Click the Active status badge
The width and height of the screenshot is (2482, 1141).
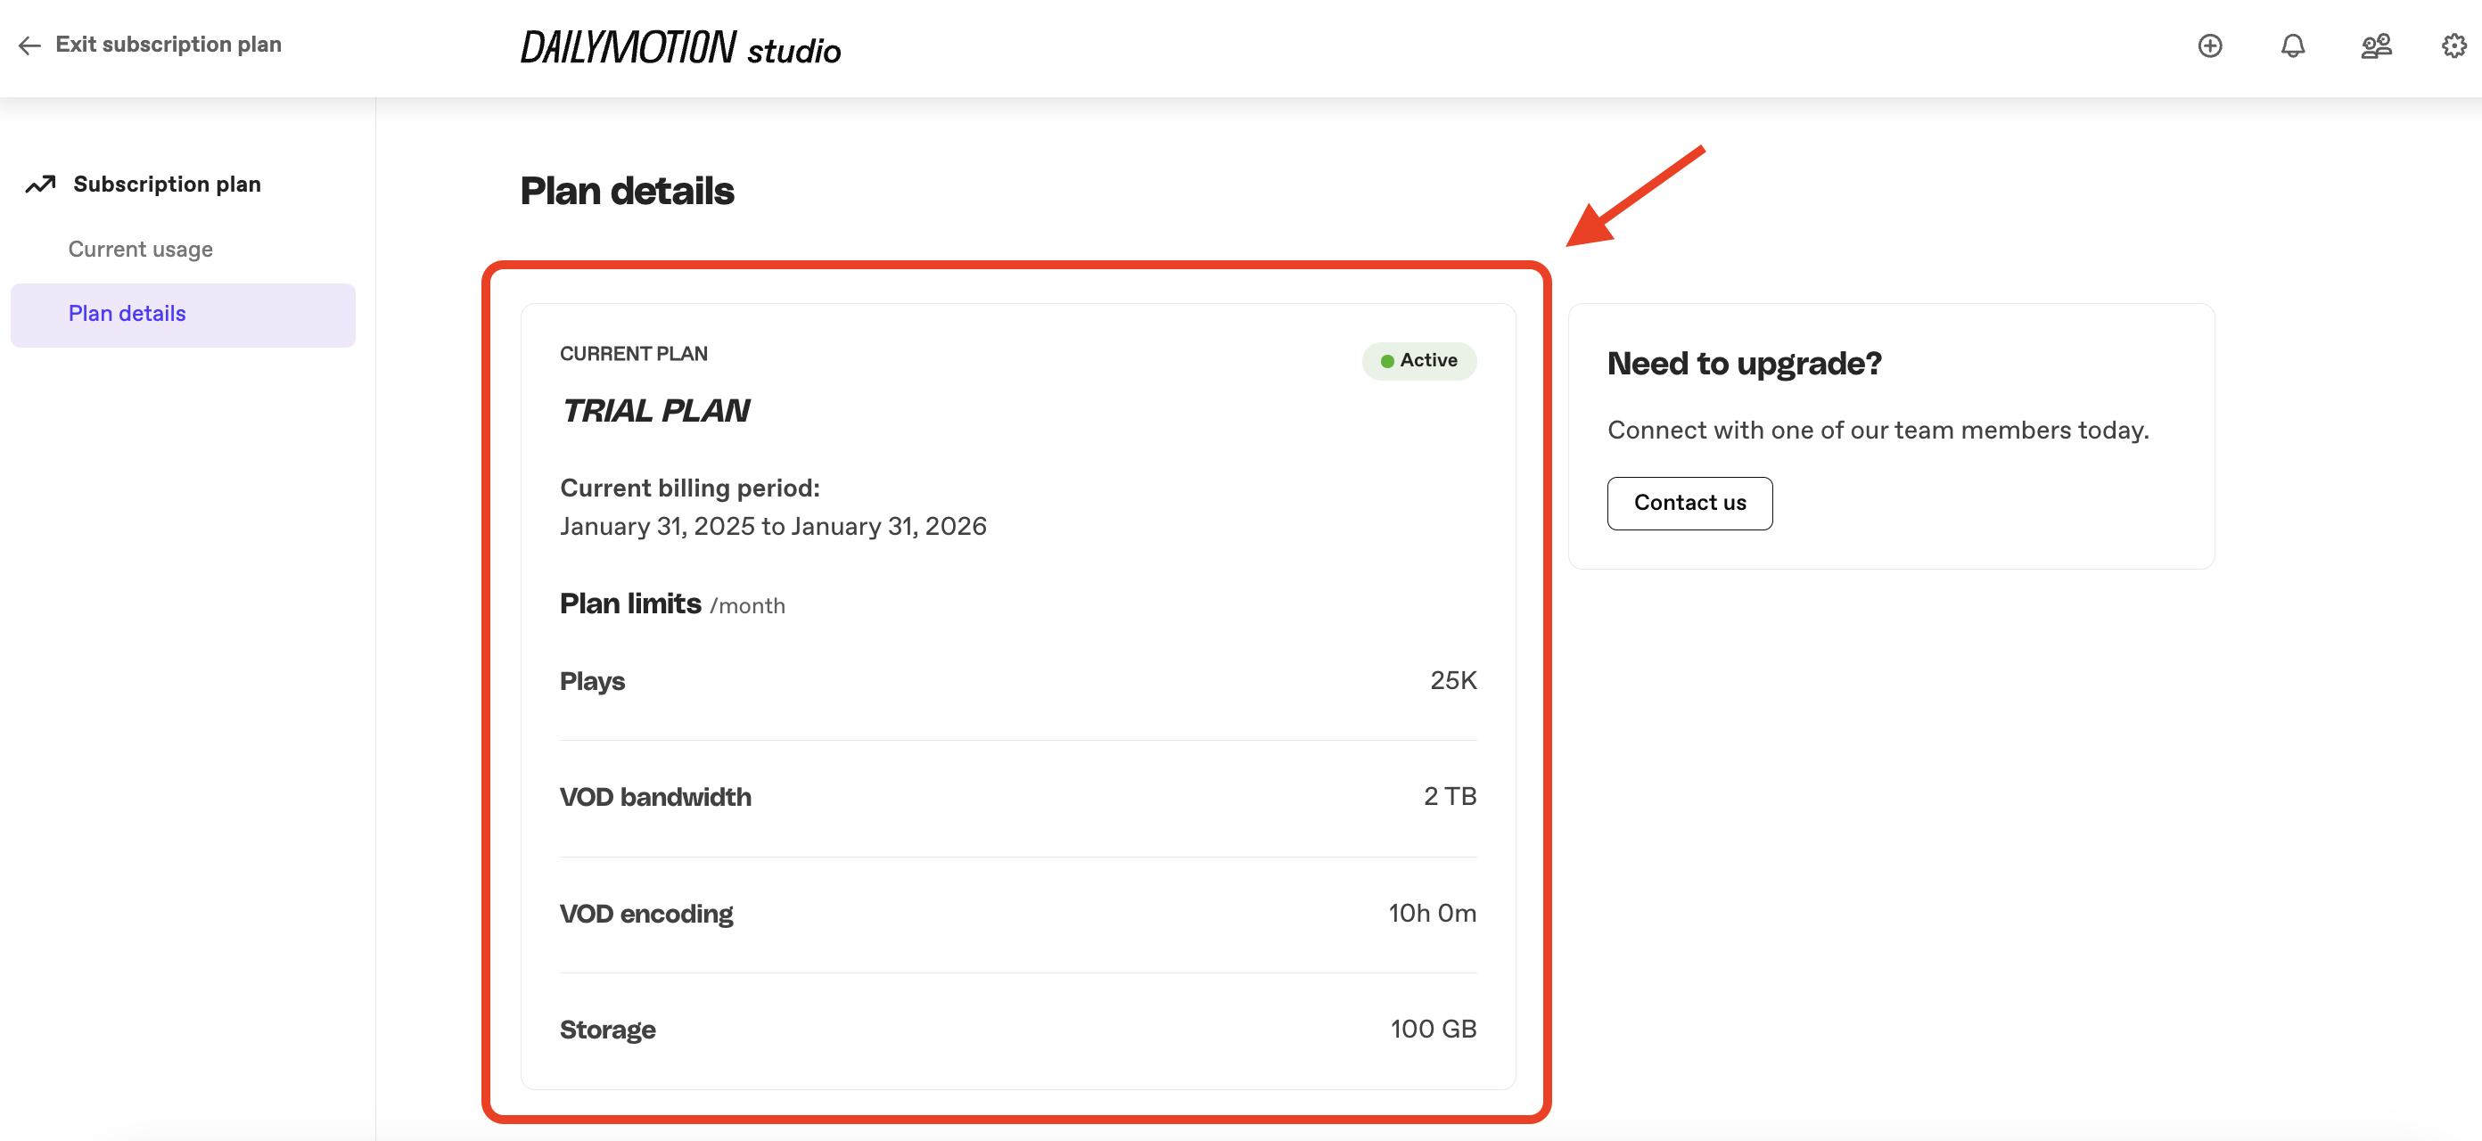point(1418,360)
